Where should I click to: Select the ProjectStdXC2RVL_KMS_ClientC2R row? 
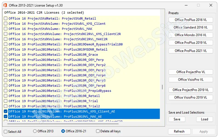pyautogui.click(x=82, y=34)
